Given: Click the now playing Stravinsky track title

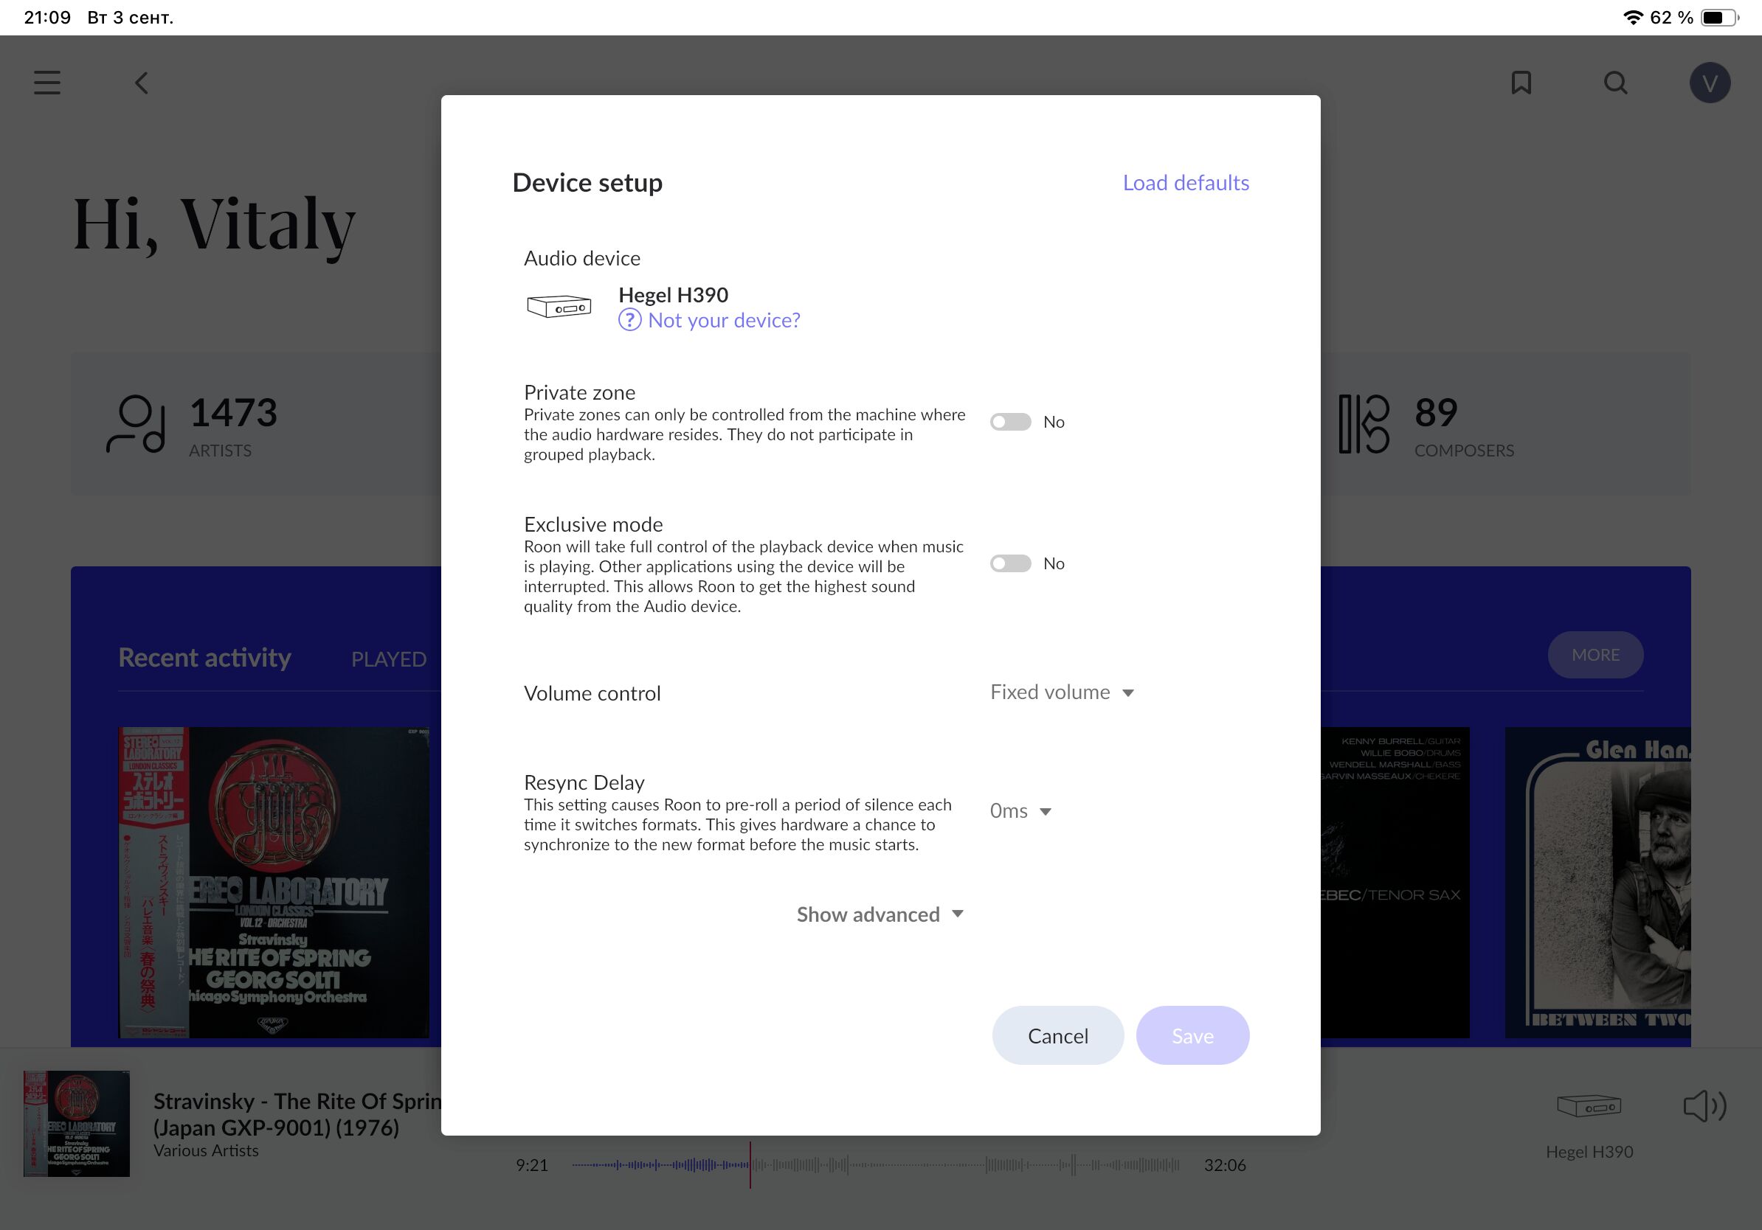Looking at the screenshot, I should click(x=298, y=1114).
